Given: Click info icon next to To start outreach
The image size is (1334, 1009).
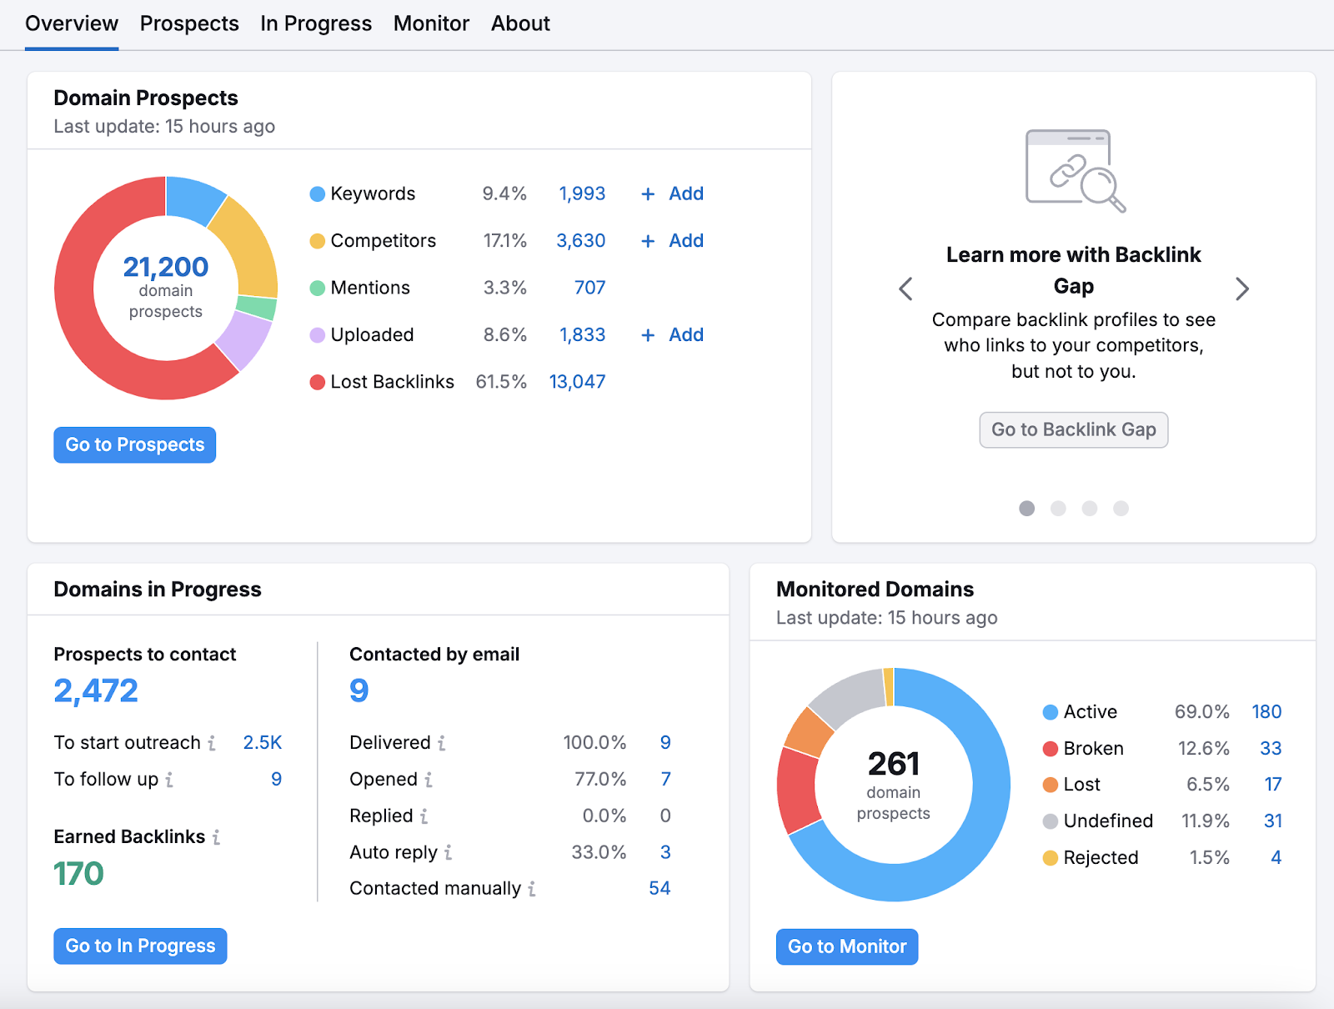Looking at the screenshot, I should [214, 742].
